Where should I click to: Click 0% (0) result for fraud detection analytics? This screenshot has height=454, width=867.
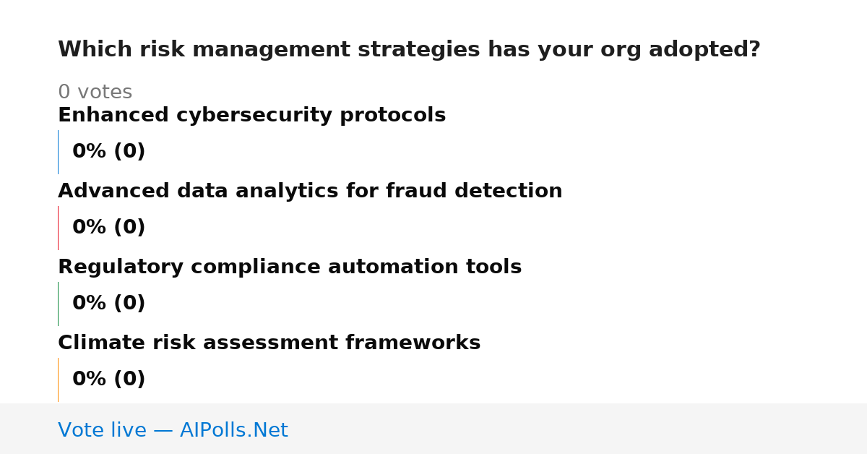point(108,228)
